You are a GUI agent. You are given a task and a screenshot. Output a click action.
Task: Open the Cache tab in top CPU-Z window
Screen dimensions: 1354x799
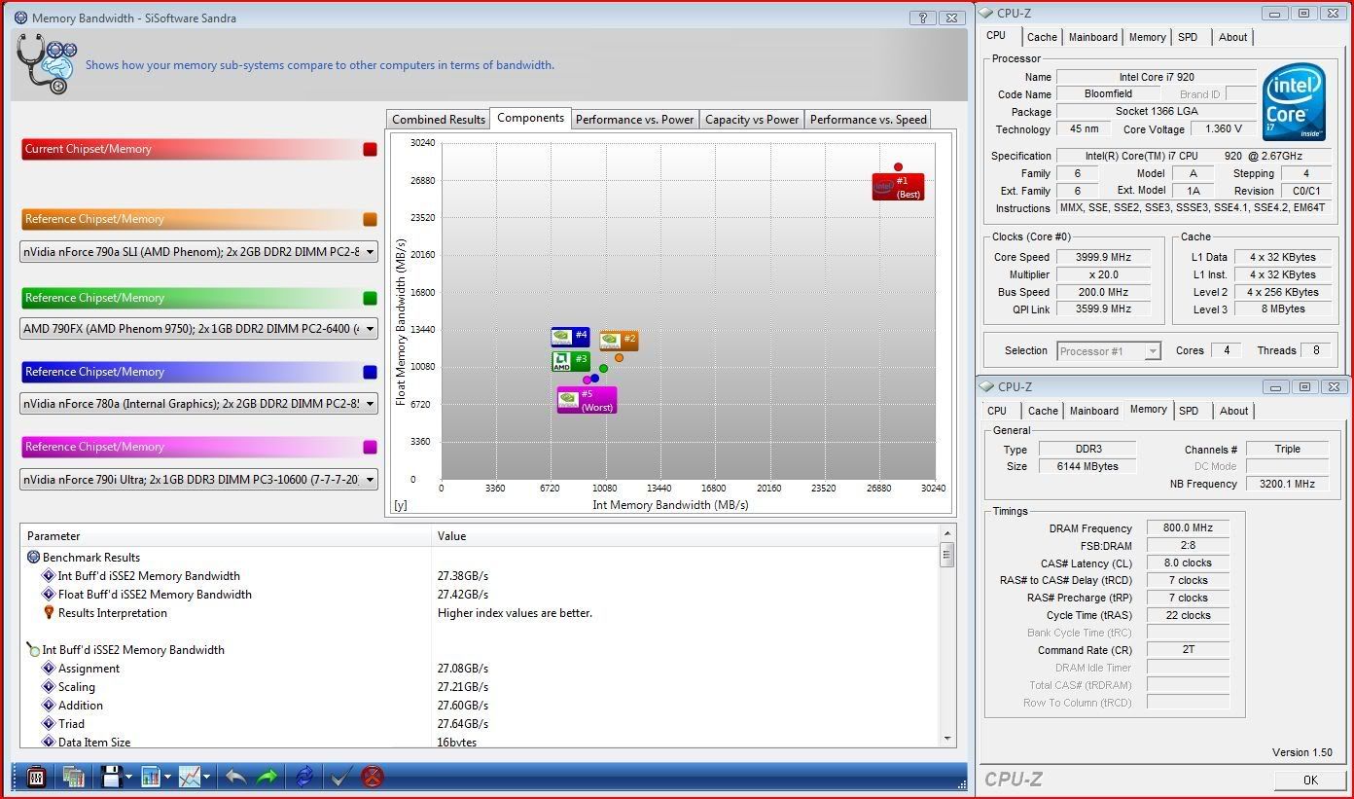coord(1042,37)
